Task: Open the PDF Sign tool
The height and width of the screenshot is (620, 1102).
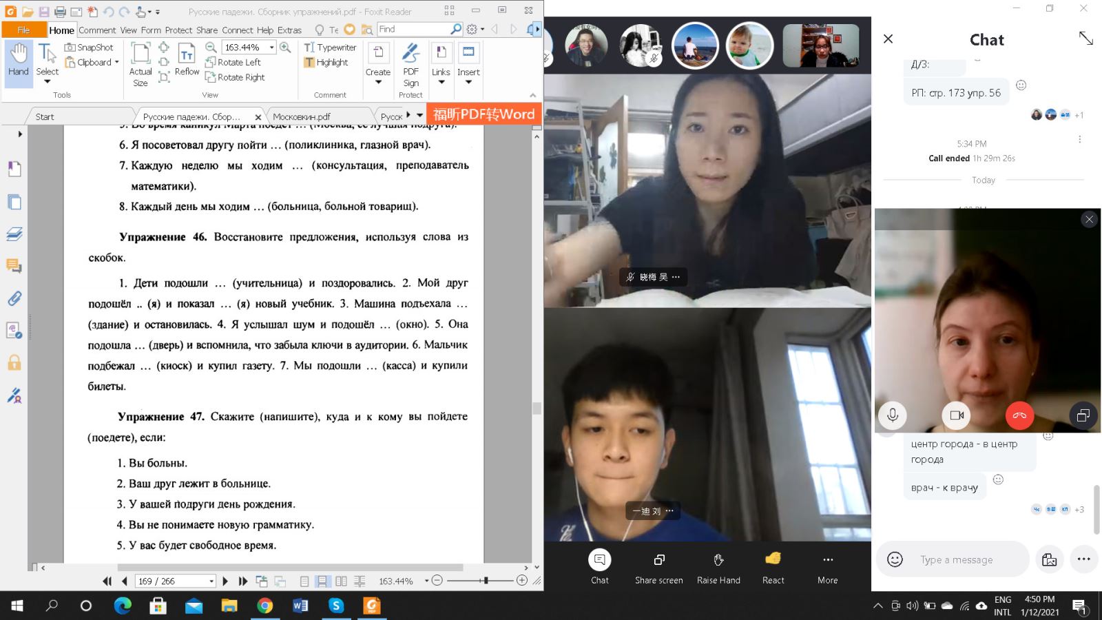Action: (411, 65)
